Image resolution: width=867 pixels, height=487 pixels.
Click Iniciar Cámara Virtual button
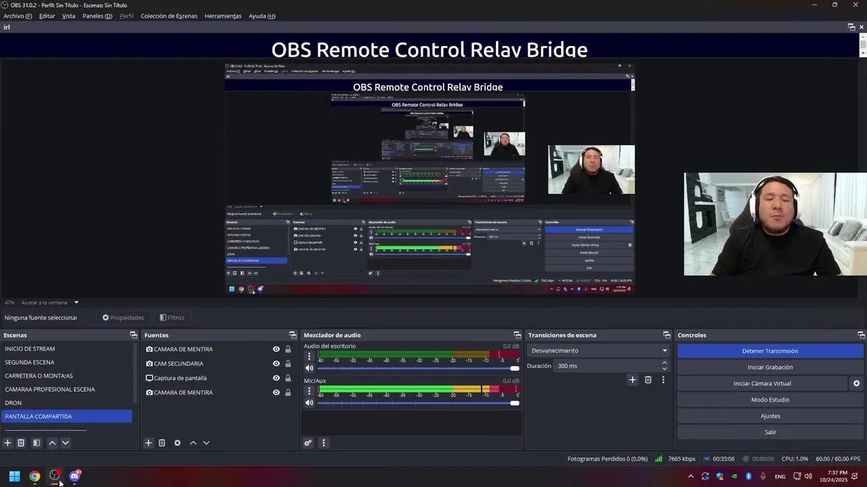(762, 384)
